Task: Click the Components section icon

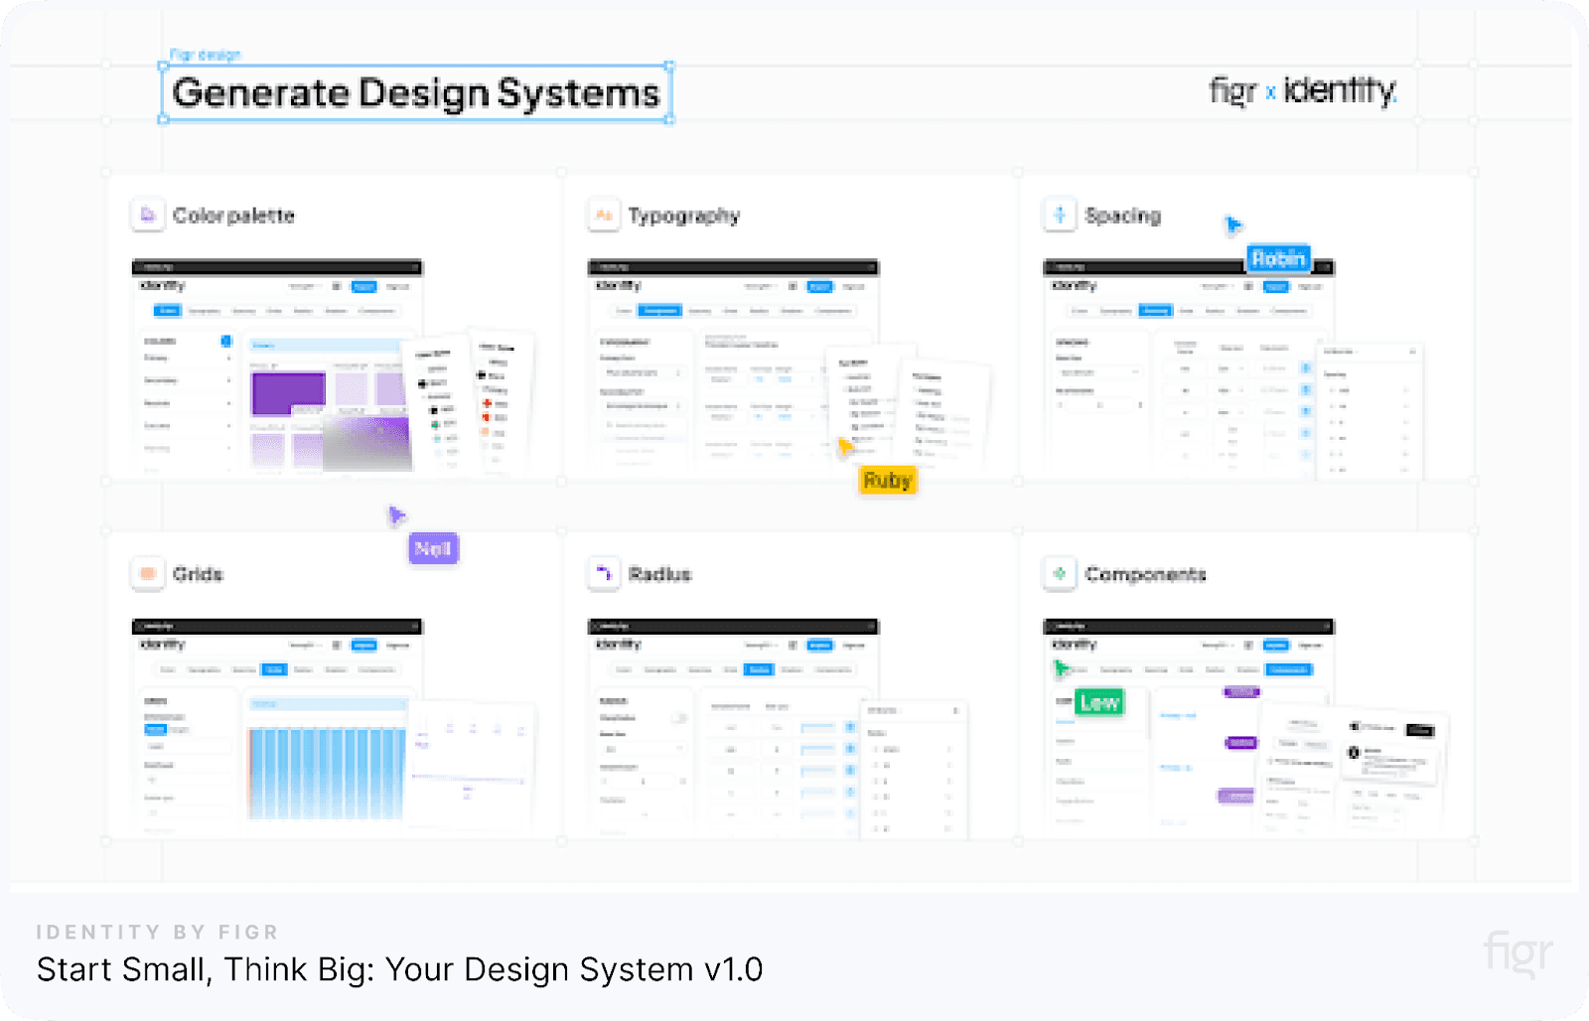Action: 1060,573
